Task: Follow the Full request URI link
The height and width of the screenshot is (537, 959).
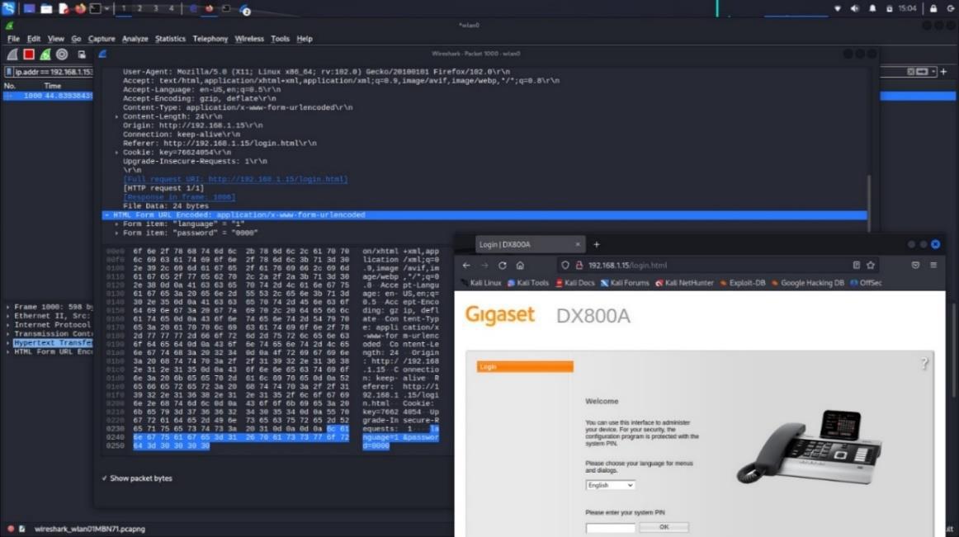Action: click(235, 180)
